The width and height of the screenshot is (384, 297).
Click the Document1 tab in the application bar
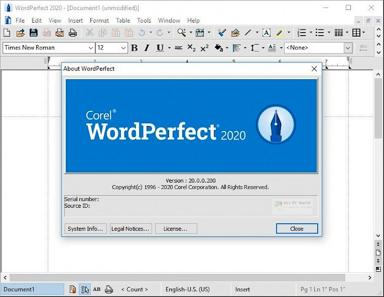point(33,290)
